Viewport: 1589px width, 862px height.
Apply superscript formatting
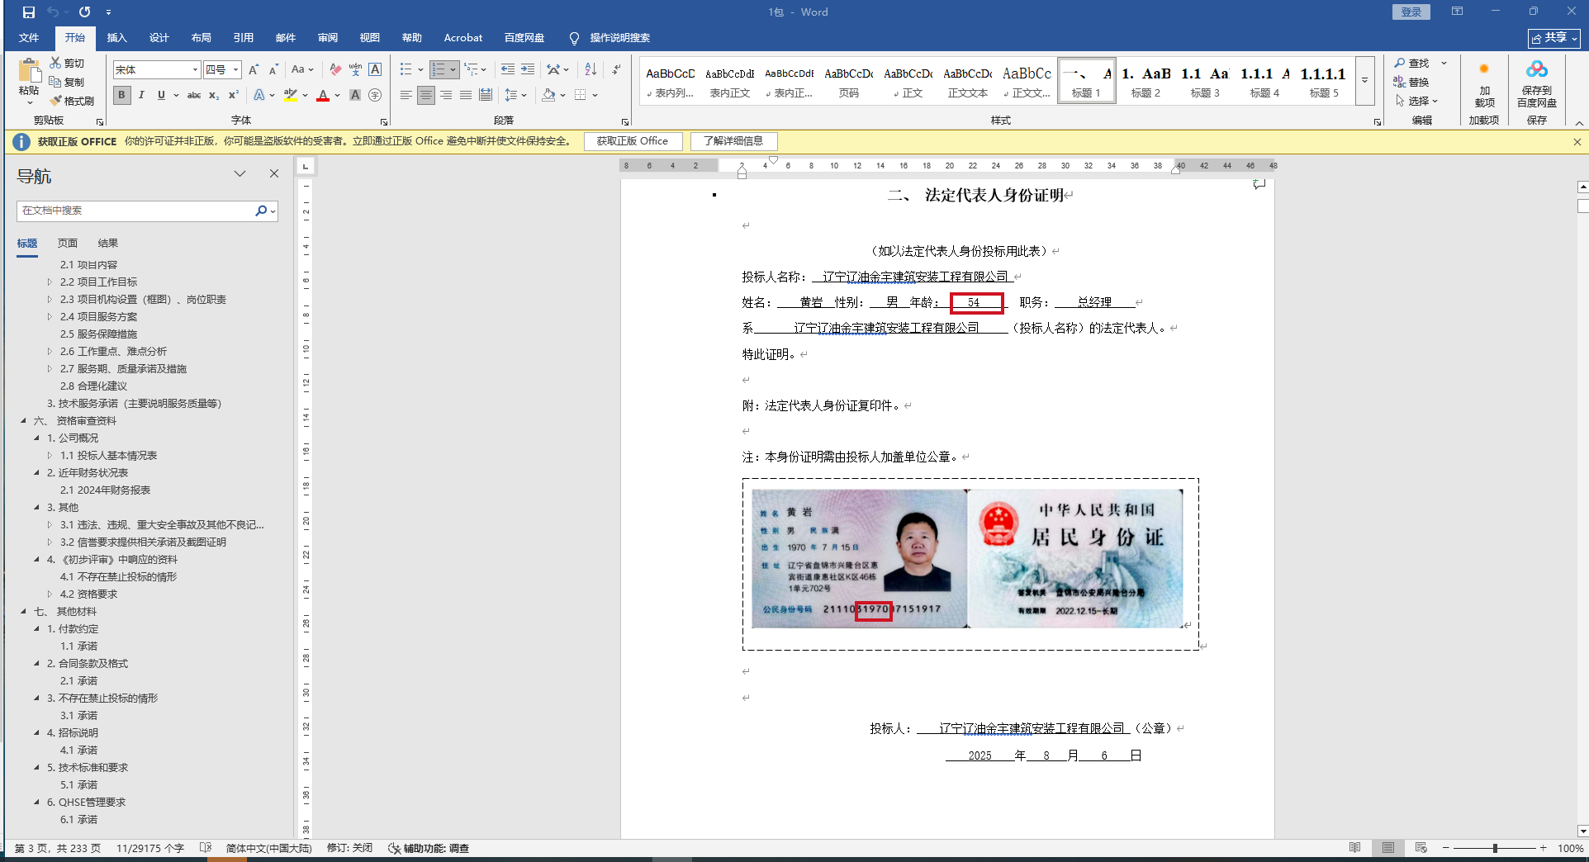234,95
